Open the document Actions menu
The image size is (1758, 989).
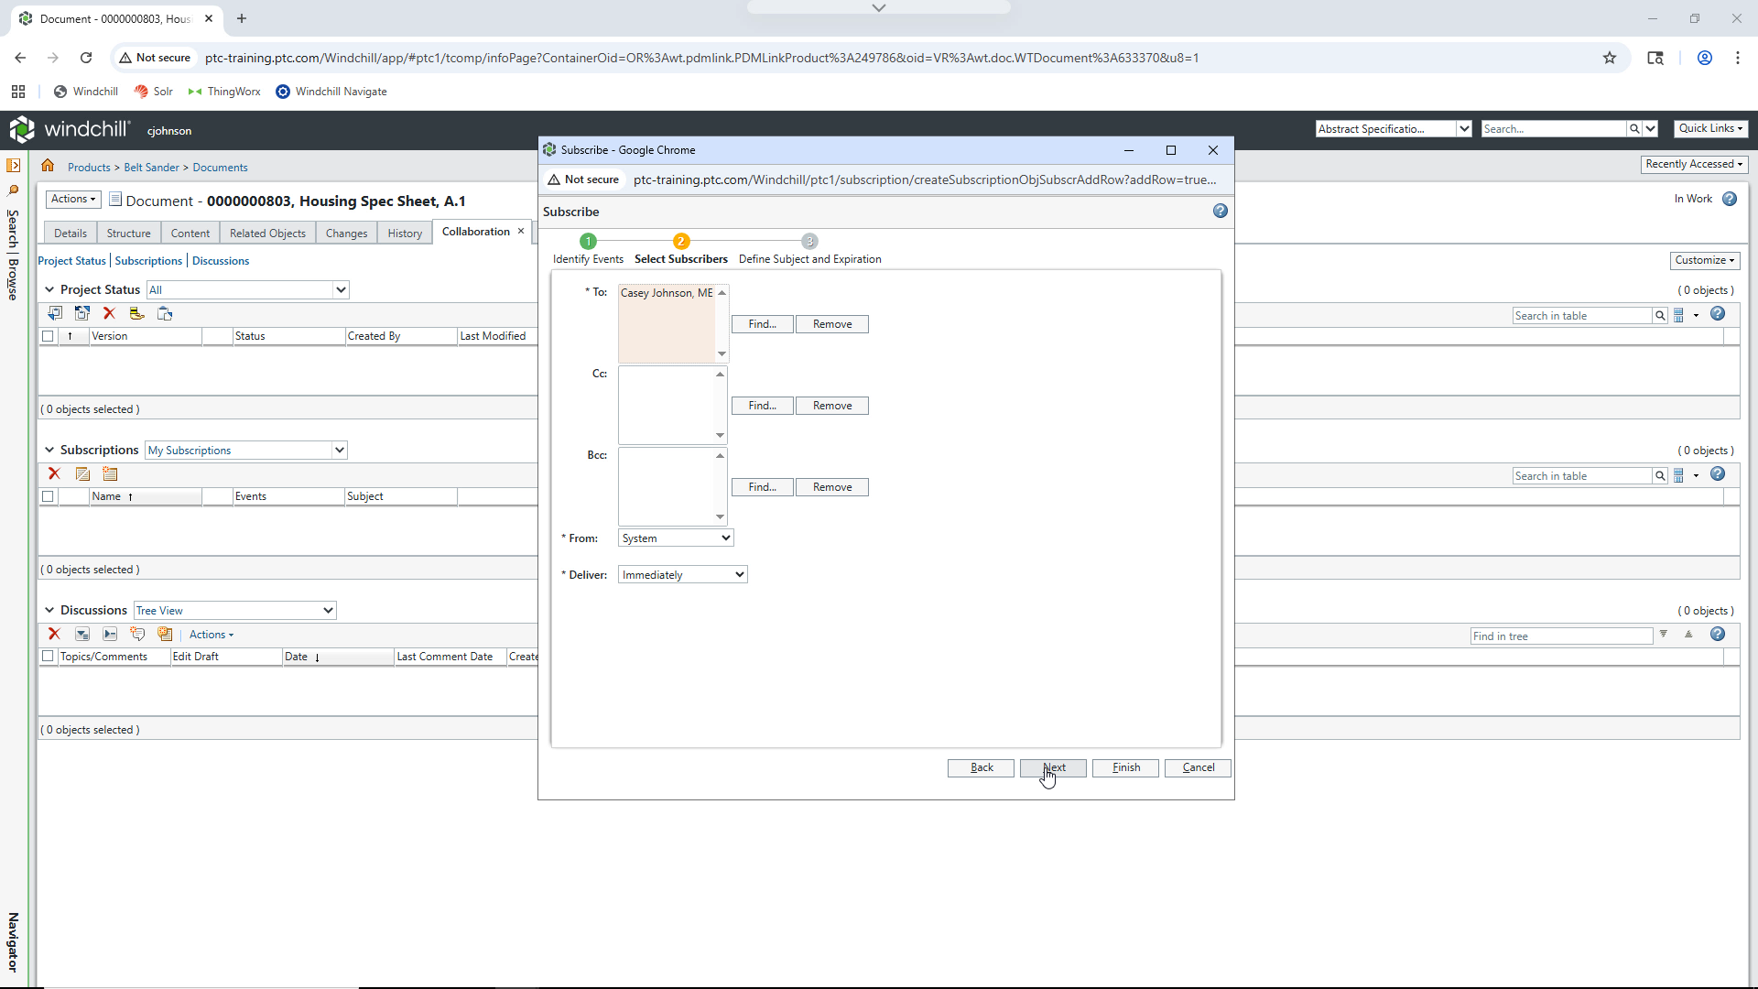[73, 199]
